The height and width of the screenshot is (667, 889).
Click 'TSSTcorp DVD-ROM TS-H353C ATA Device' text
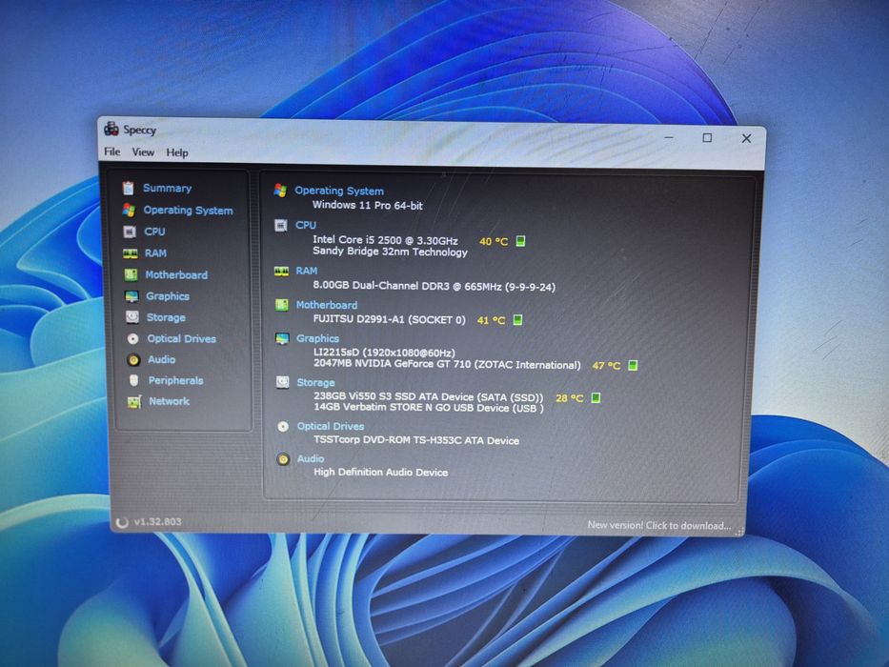pos(416,440)
